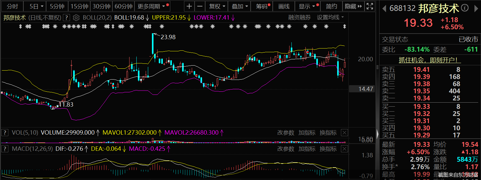Screen dimensions: 481x180
Task: Toggle 简约 simple mode
Action: [331, 6]
